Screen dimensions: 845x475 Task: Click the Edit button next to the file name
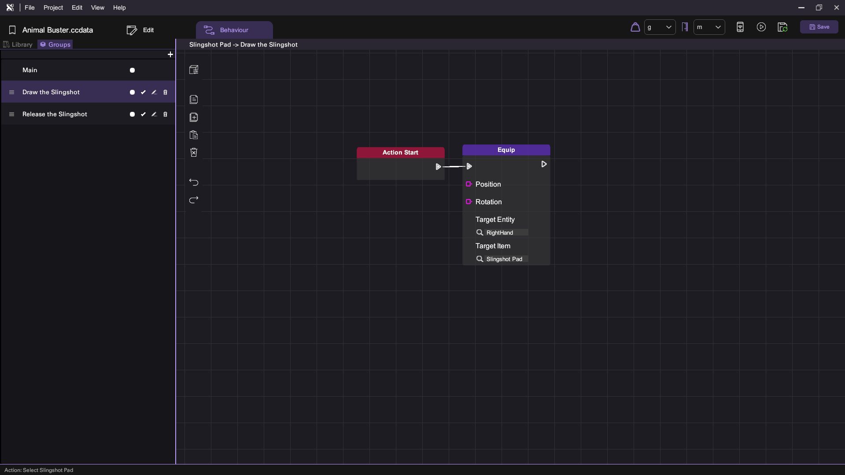point(140,30)
